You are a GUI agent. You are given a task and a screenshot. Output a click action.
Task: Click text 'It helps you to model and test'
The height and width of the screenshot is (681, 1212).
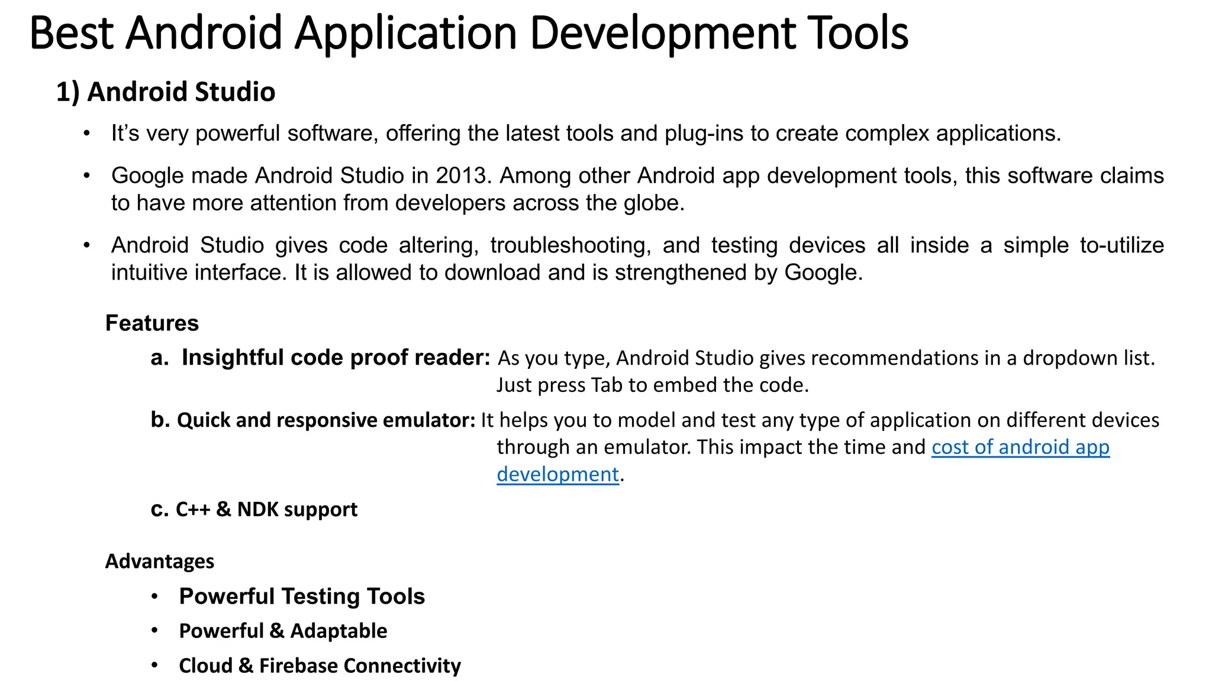[618, 420]
